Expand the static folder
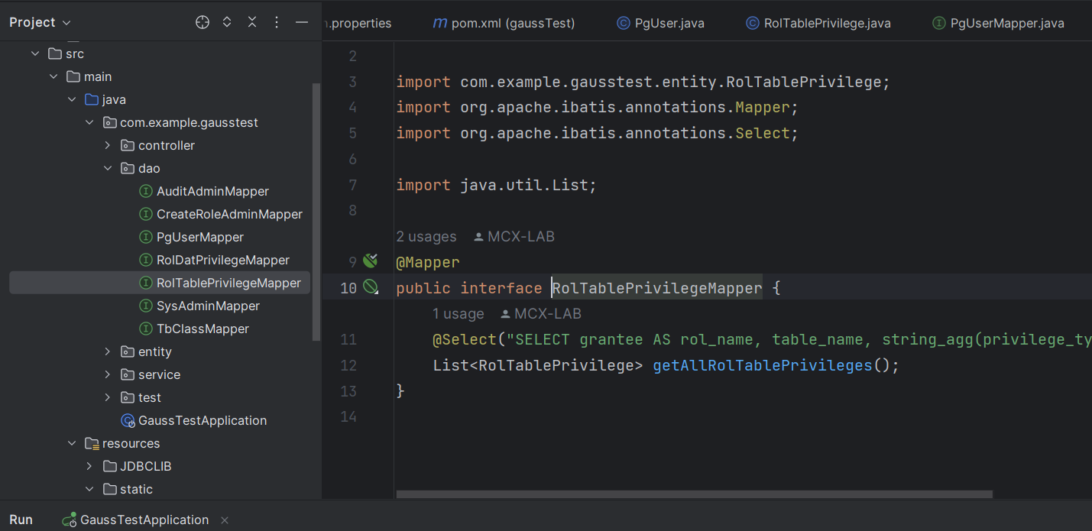The height and width of the screenshot is (531, 1092). [x=90, y=489]
